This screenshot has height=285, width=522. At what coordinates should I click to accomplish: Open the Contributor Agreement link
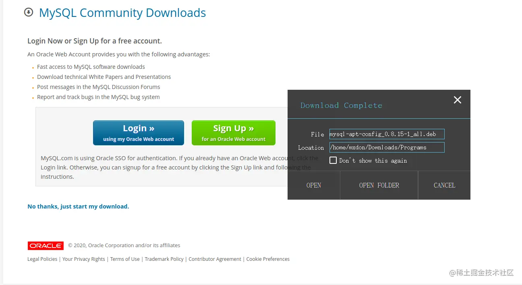[x=215, y=259]
